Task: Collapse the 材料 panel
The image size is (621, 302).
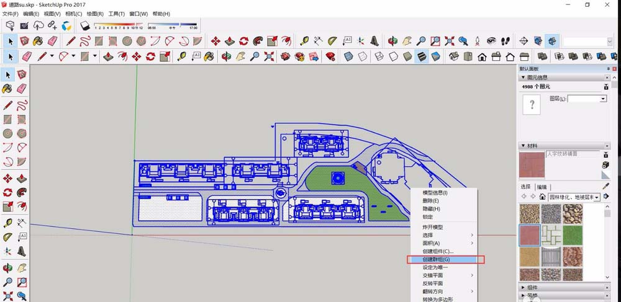Action: coord(523,146)
